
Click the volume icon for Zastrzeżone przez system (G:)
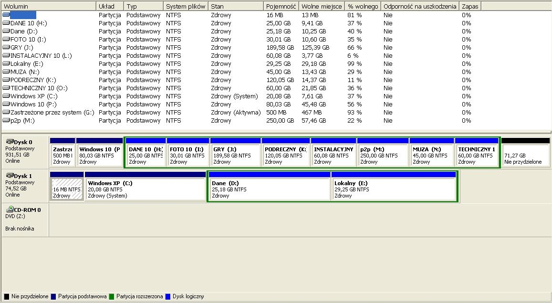coord(6,112)
